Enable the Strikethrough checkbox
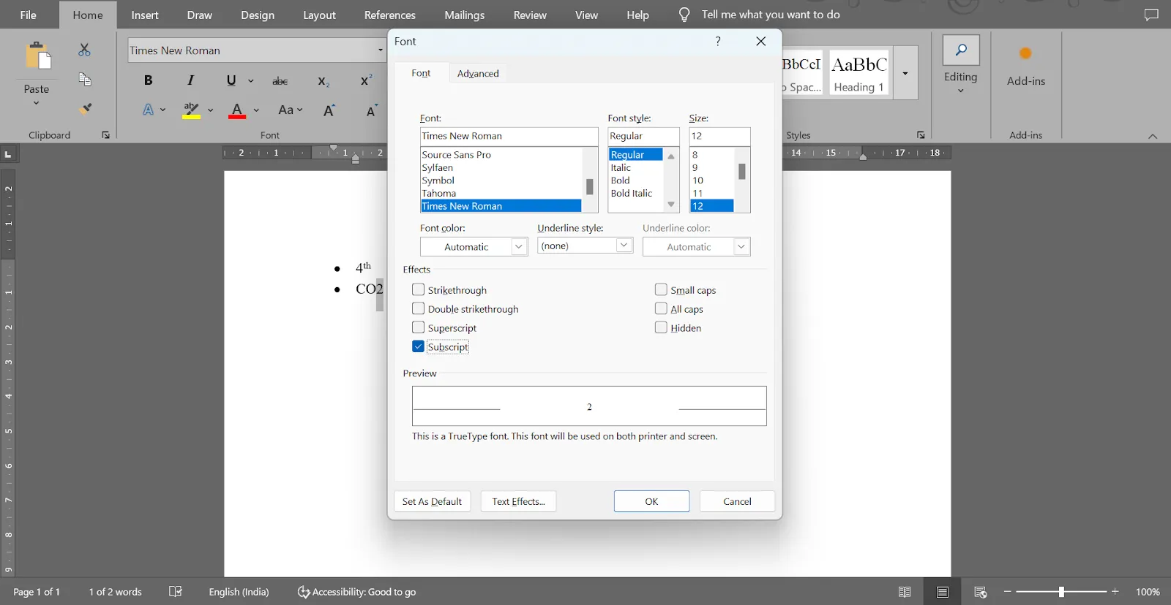 coord(418,289)
